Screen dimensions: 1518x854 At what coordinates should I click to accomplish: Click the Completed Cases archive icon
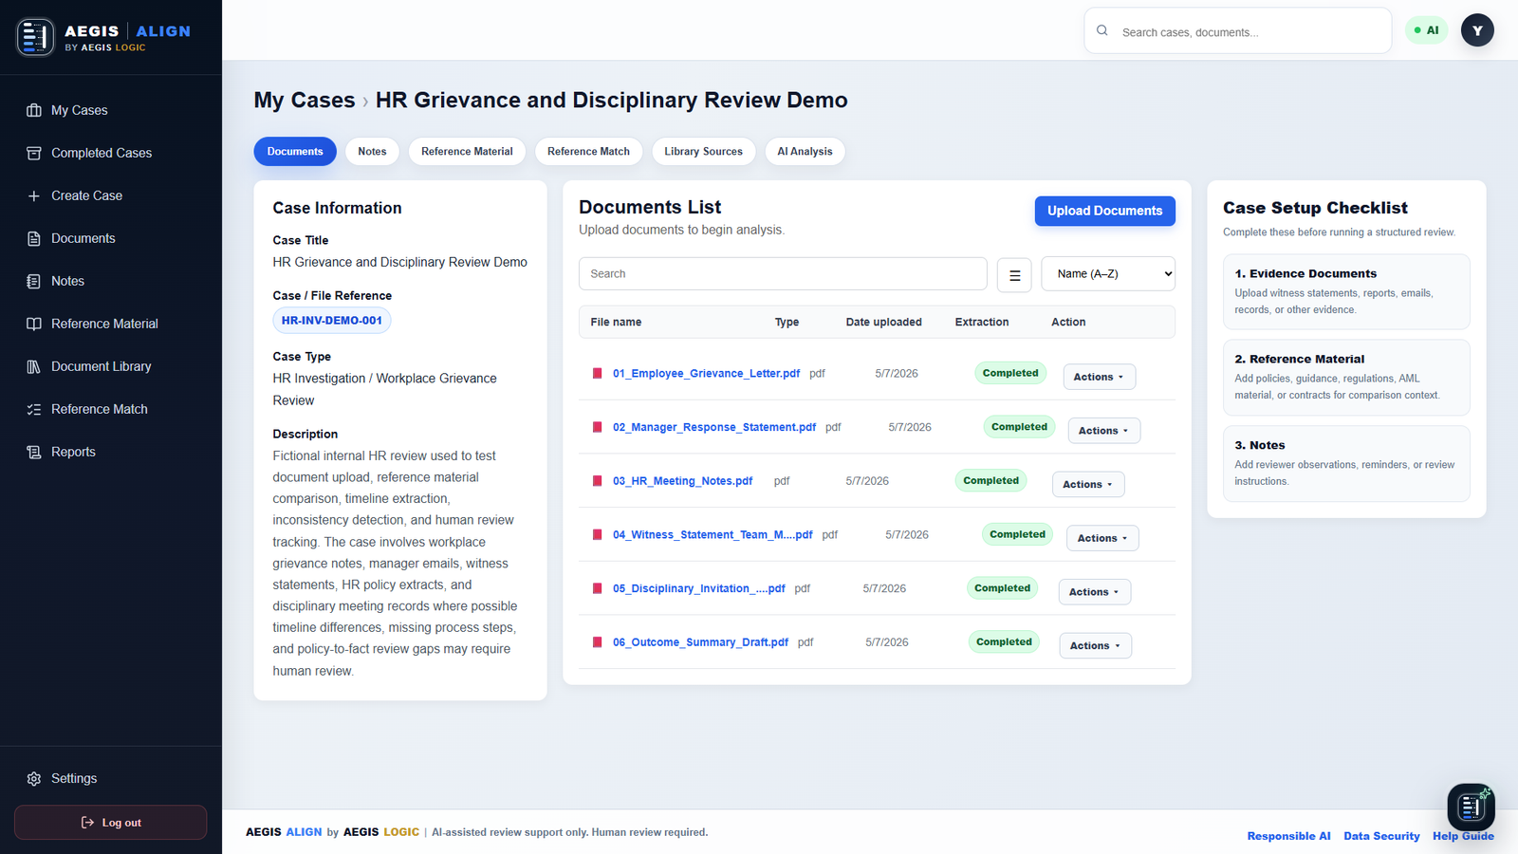[34, 153]
